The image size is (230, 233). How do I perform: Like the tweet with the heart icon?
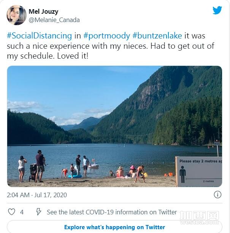click(x=11, y=212)
